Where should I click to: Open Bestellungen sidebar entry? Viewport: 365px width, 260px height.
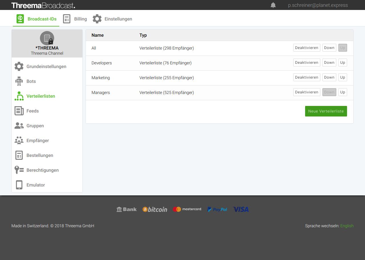(47, 155)
